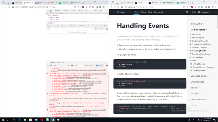Toggle the :hov element state button
Image resolution: width=218 pixels, height=122 pixels.
[x=96, y=29]
